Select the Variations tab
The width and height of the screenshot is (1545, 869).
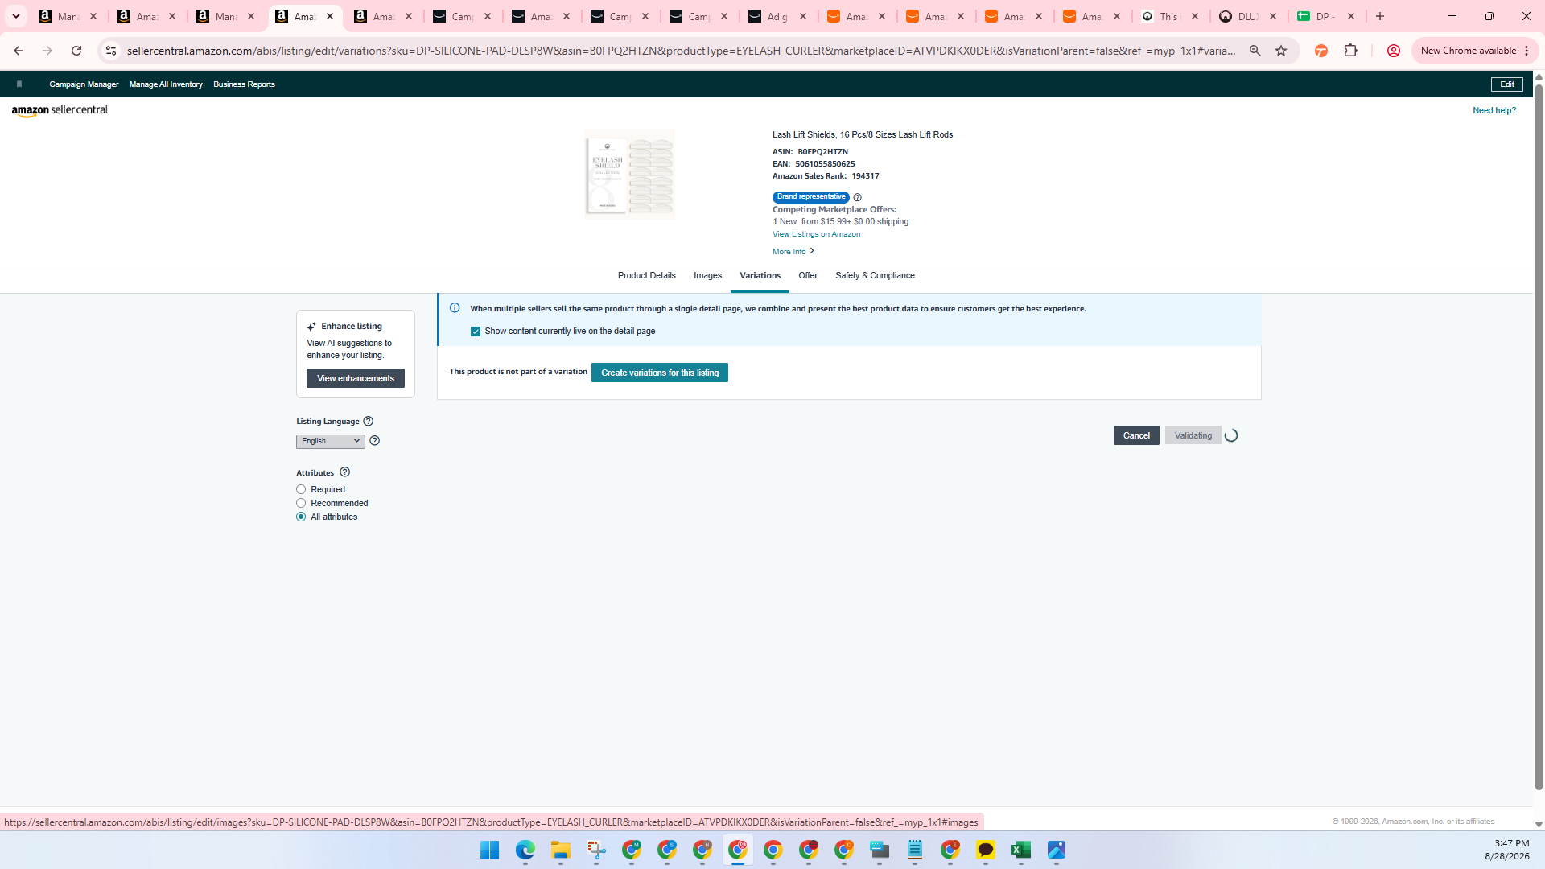point(760,275)
